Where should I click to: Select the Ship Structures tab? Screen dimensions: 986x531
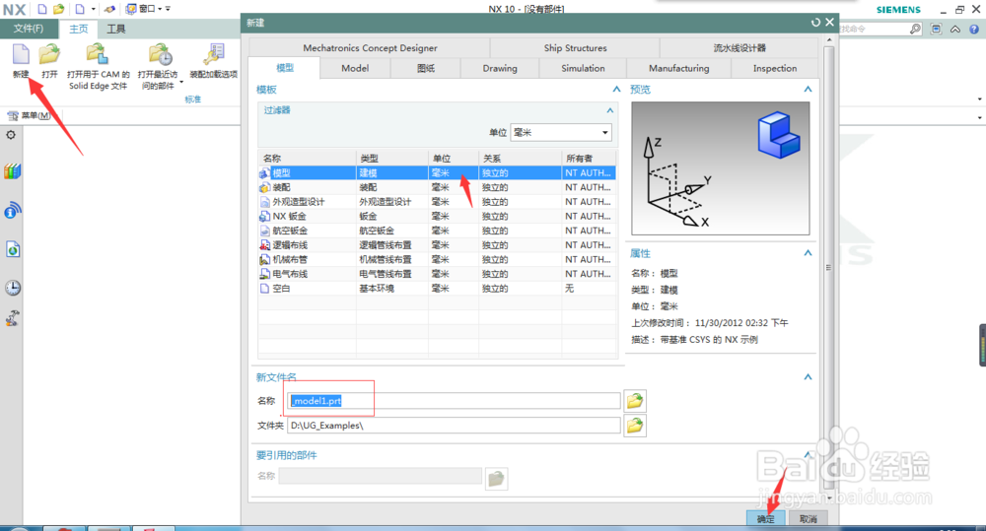[576, 47]
